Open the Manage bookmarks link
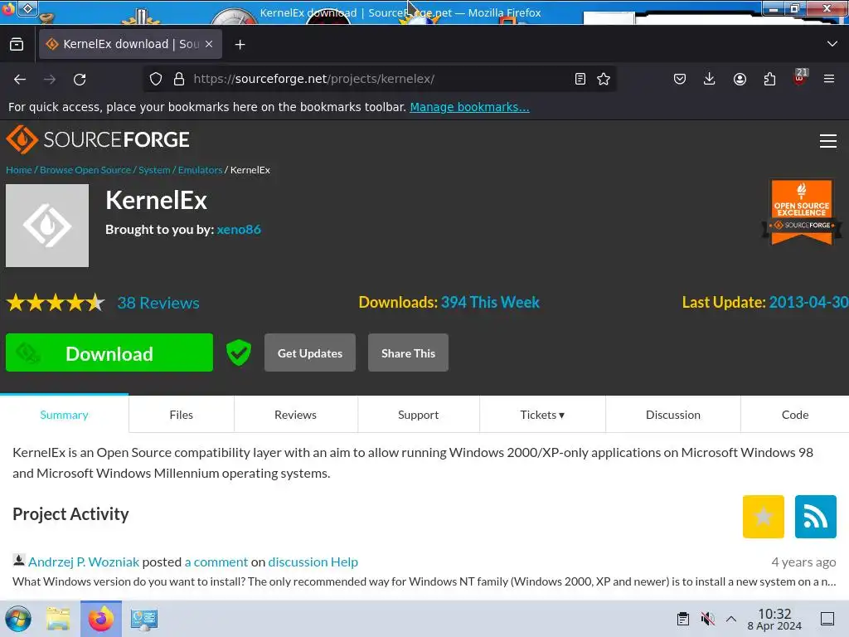This screenshot has height=637, width=849. point(469,107)
